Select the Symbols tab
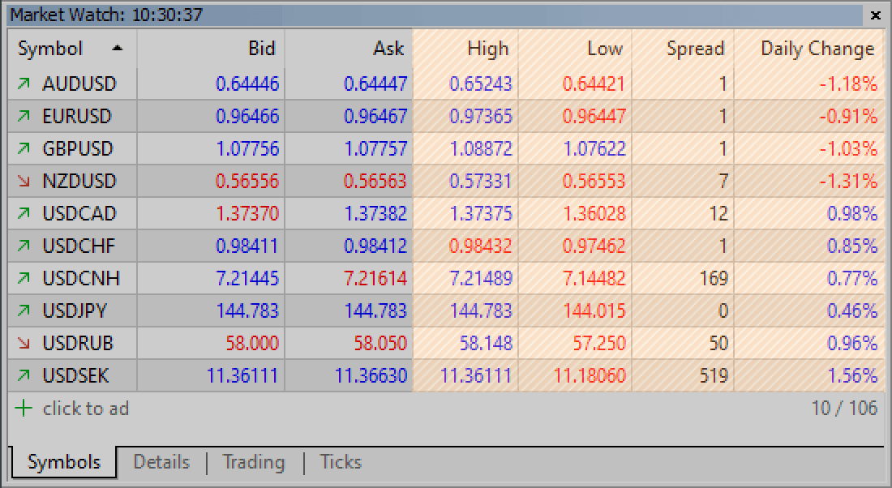Viewport: 892px width, 488px height. tap(64, 462)
